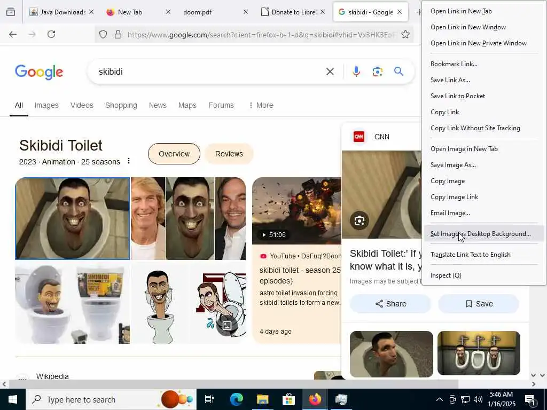Viewport: 547px width, 410px height.
Task: Choose Open Link in New Private Window
Action: click(483, 43)
